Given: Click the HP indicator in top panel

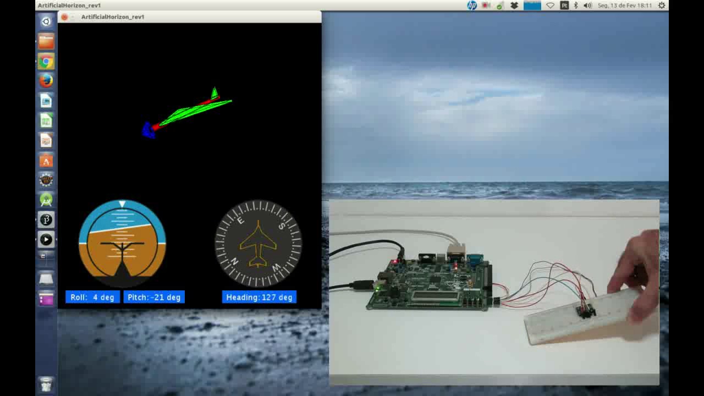Looking at the screenshot, I should pyautogui.click(x=472, y=5).
